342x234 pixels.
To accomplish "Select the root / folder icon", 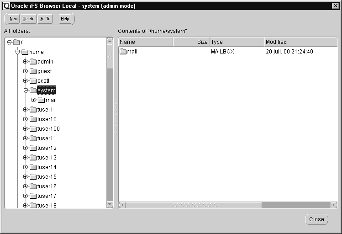I will tap(16, 43).
